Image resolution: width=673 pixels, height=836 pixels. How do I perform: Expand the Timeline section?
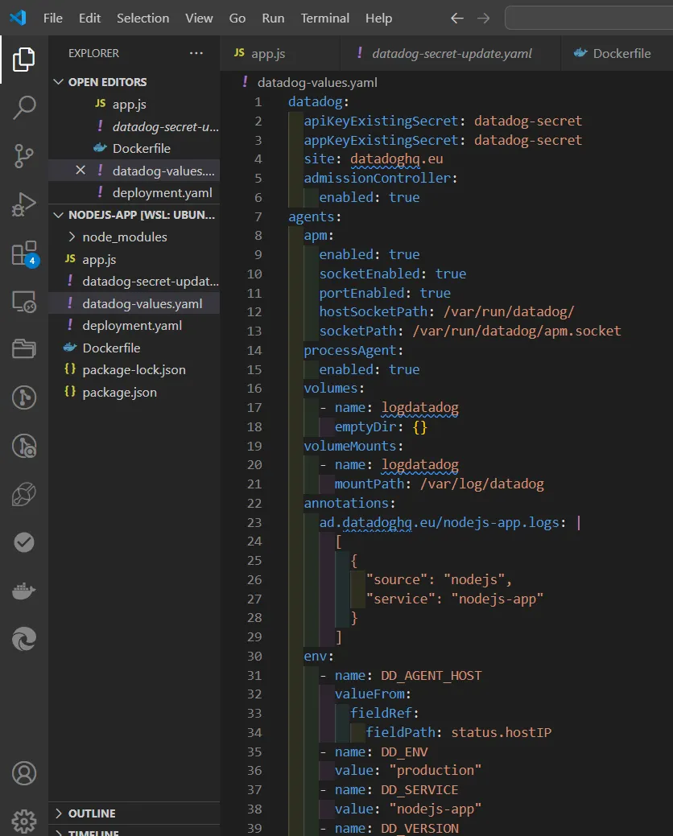(x=134, y=832)
